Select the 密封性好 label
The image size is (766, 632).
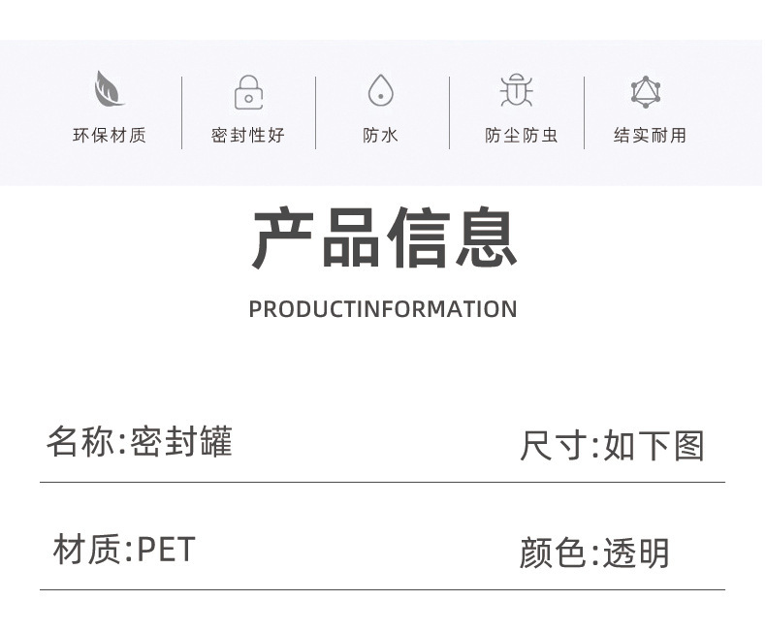(x=248, y=136)
